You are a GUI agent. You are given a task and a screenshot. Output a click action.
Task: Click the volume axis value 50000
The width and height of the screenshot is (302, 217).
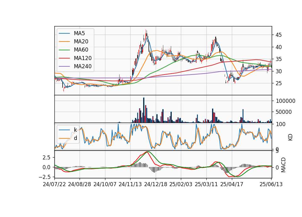pos(284,112)
